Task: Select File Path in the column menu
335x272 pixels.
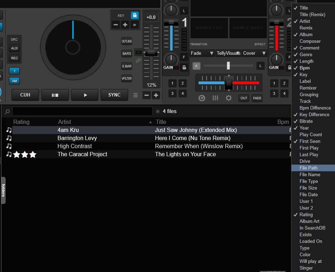Action: point(309,168)
